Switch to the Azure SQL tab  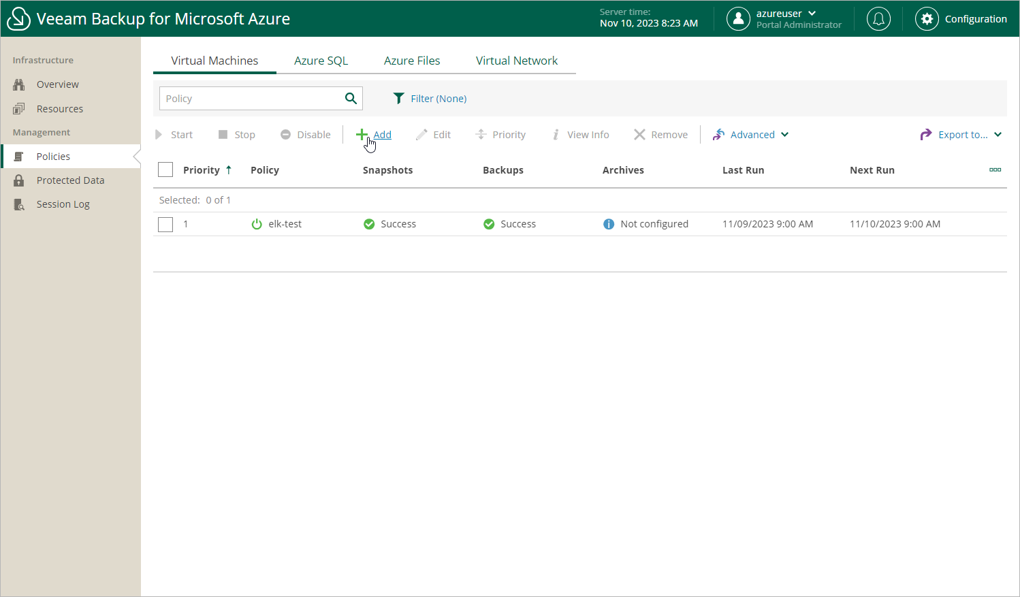(x=321, y=61)
